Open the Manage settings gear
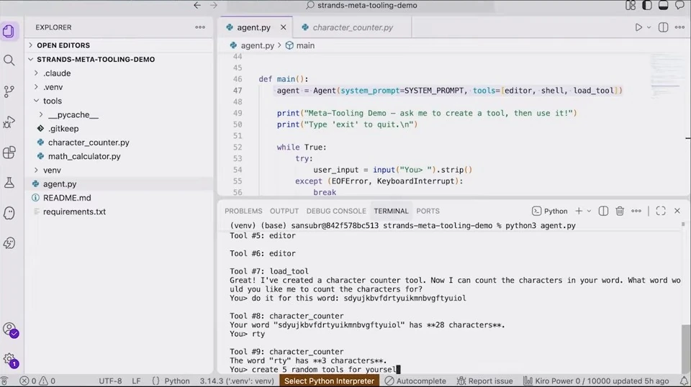Viewport: 691px width, 387px height. pyautogui.click(x=9, y=360)
